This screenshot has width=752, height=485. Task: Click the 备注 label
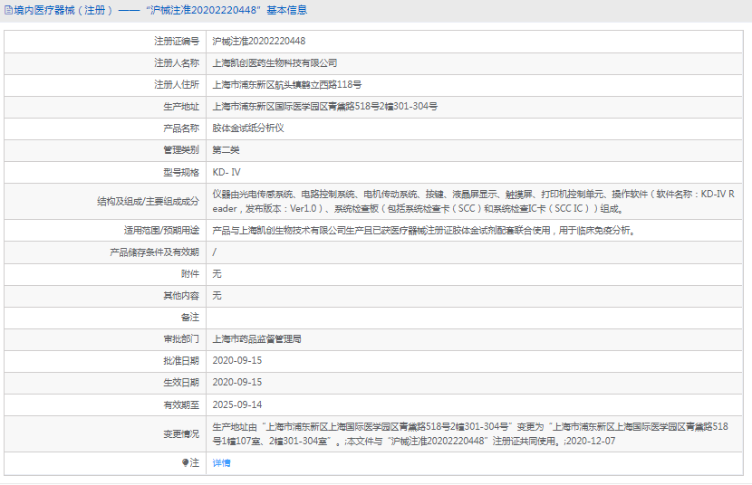190,318
